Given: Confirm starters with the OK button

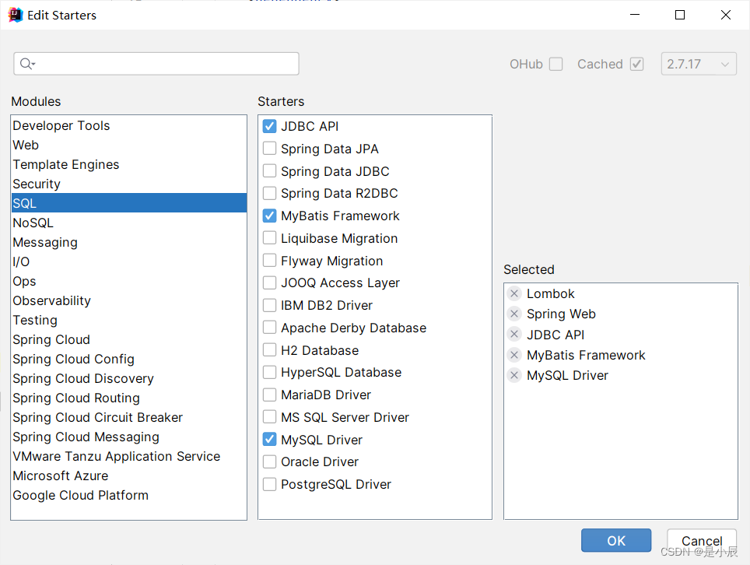Looking at the screenshot, I should pos(616,540).
